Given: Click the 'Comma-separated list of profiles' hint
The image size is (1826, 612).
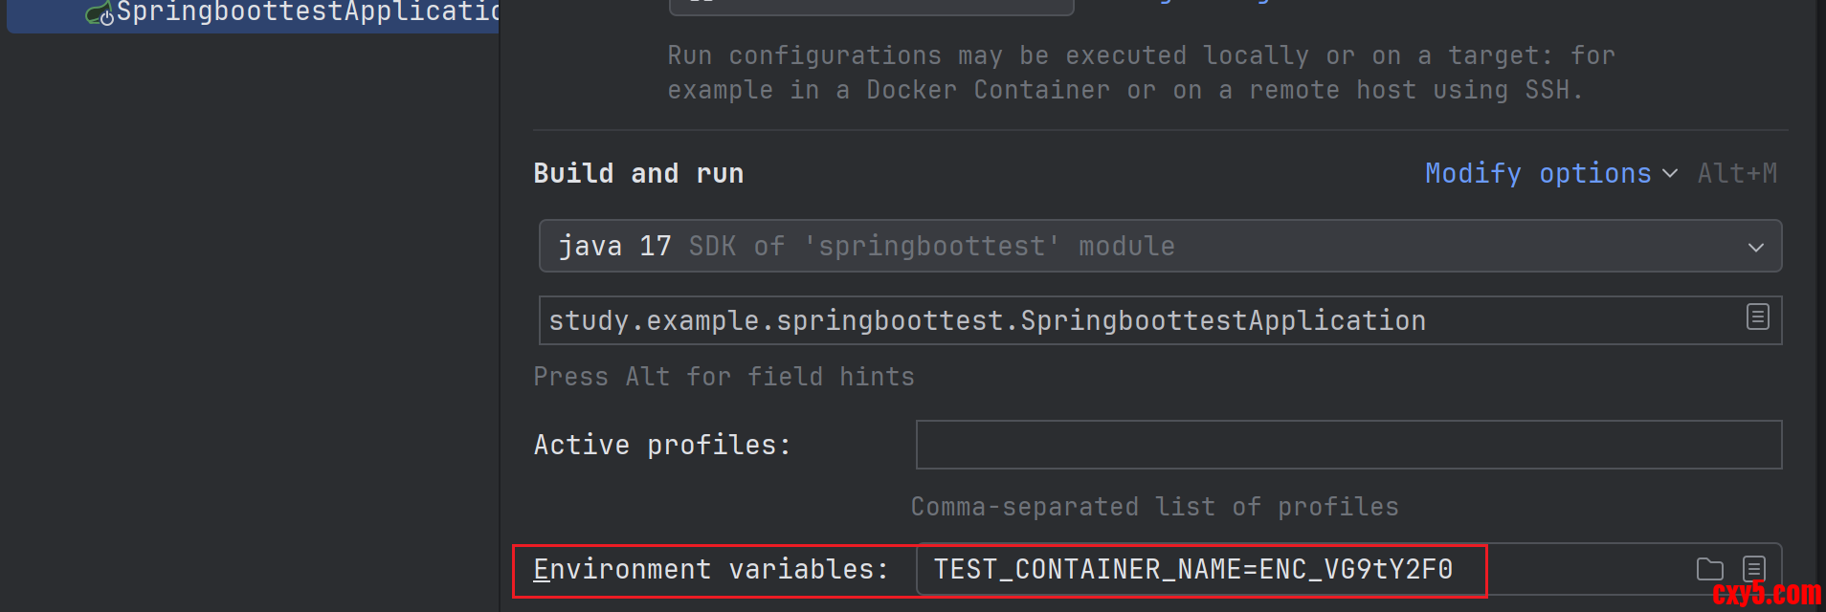Looking at the screenshot, I should [x=1154, y=507].
